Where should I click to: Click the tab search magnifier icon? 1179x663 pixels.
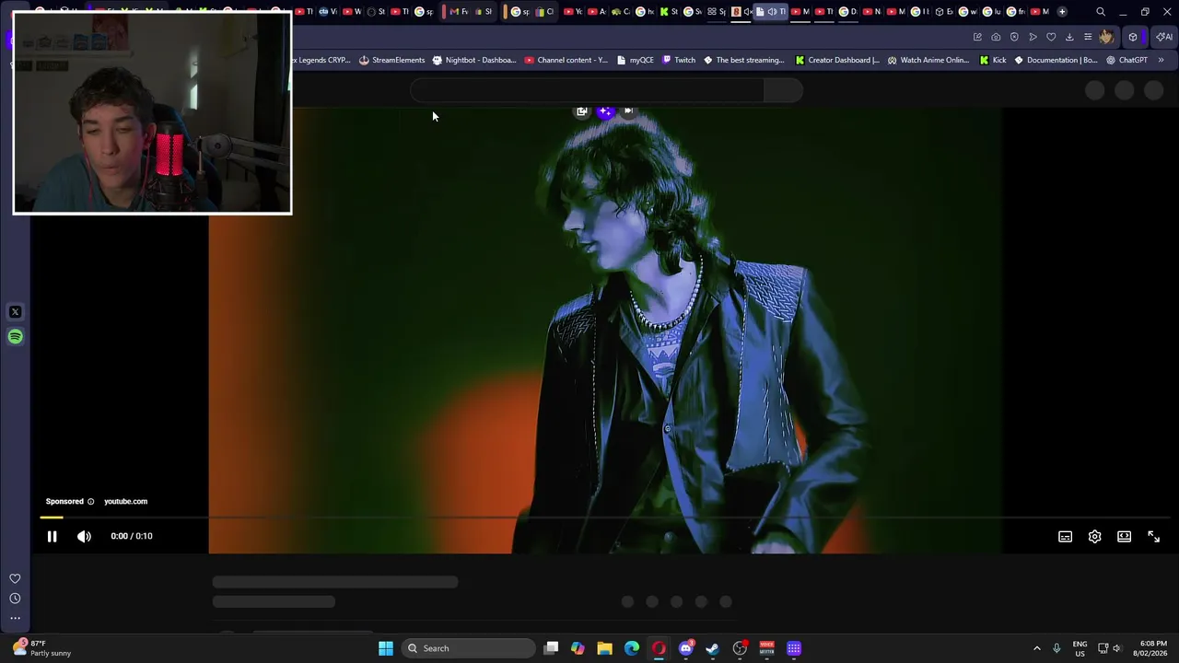click(1100, 12)
